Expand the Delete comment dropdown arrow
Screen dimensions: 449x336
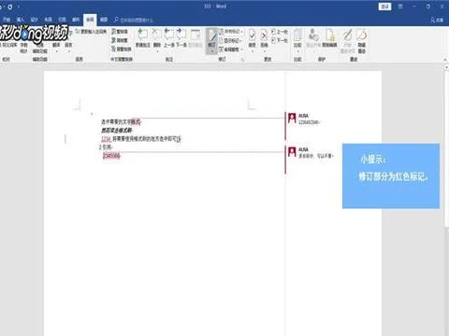point(157,51)
